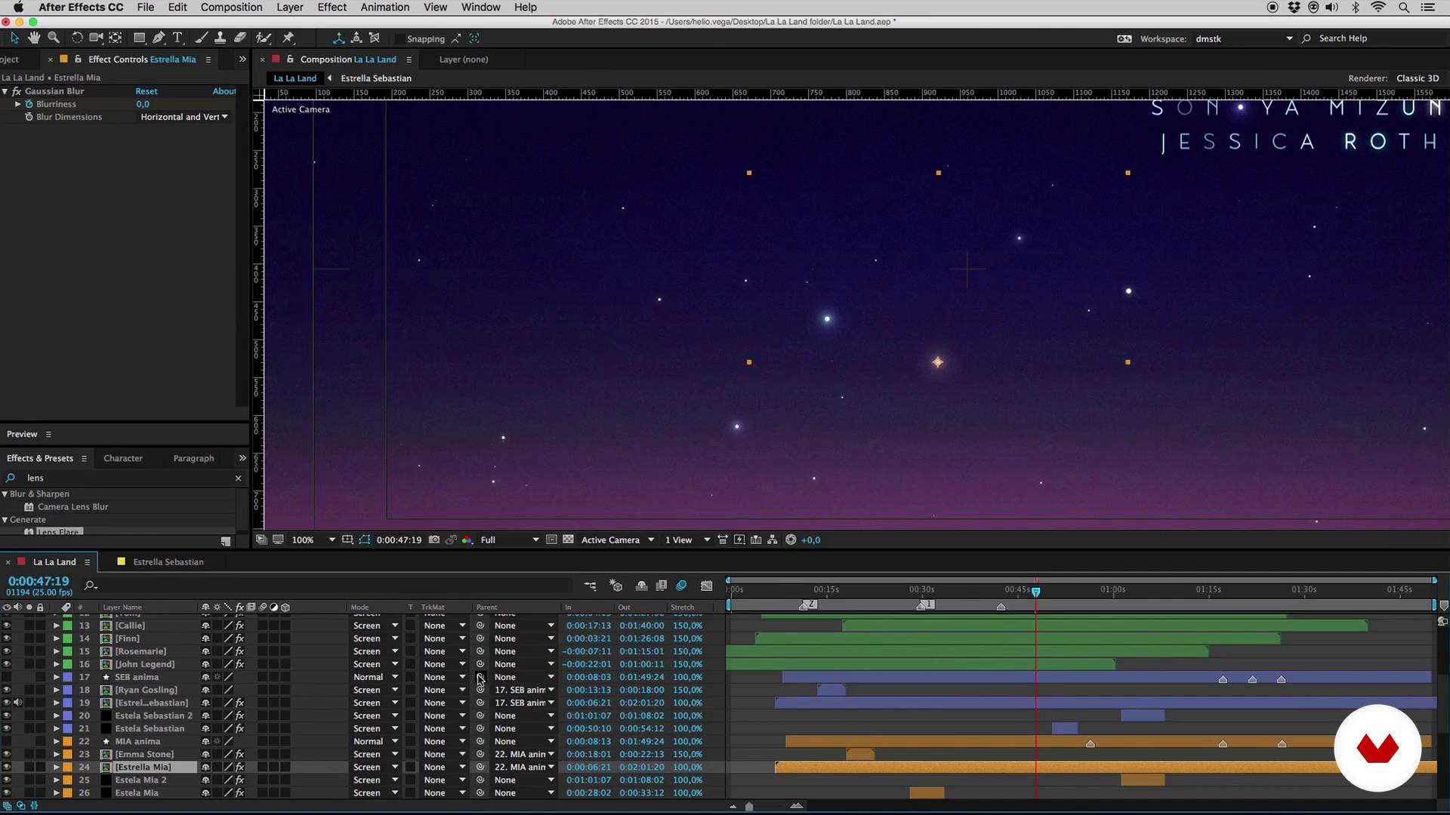Select the Selection arrow tool
This screenshot has width=1450, height=815.
pyautogui.click(x=14, y=38)
